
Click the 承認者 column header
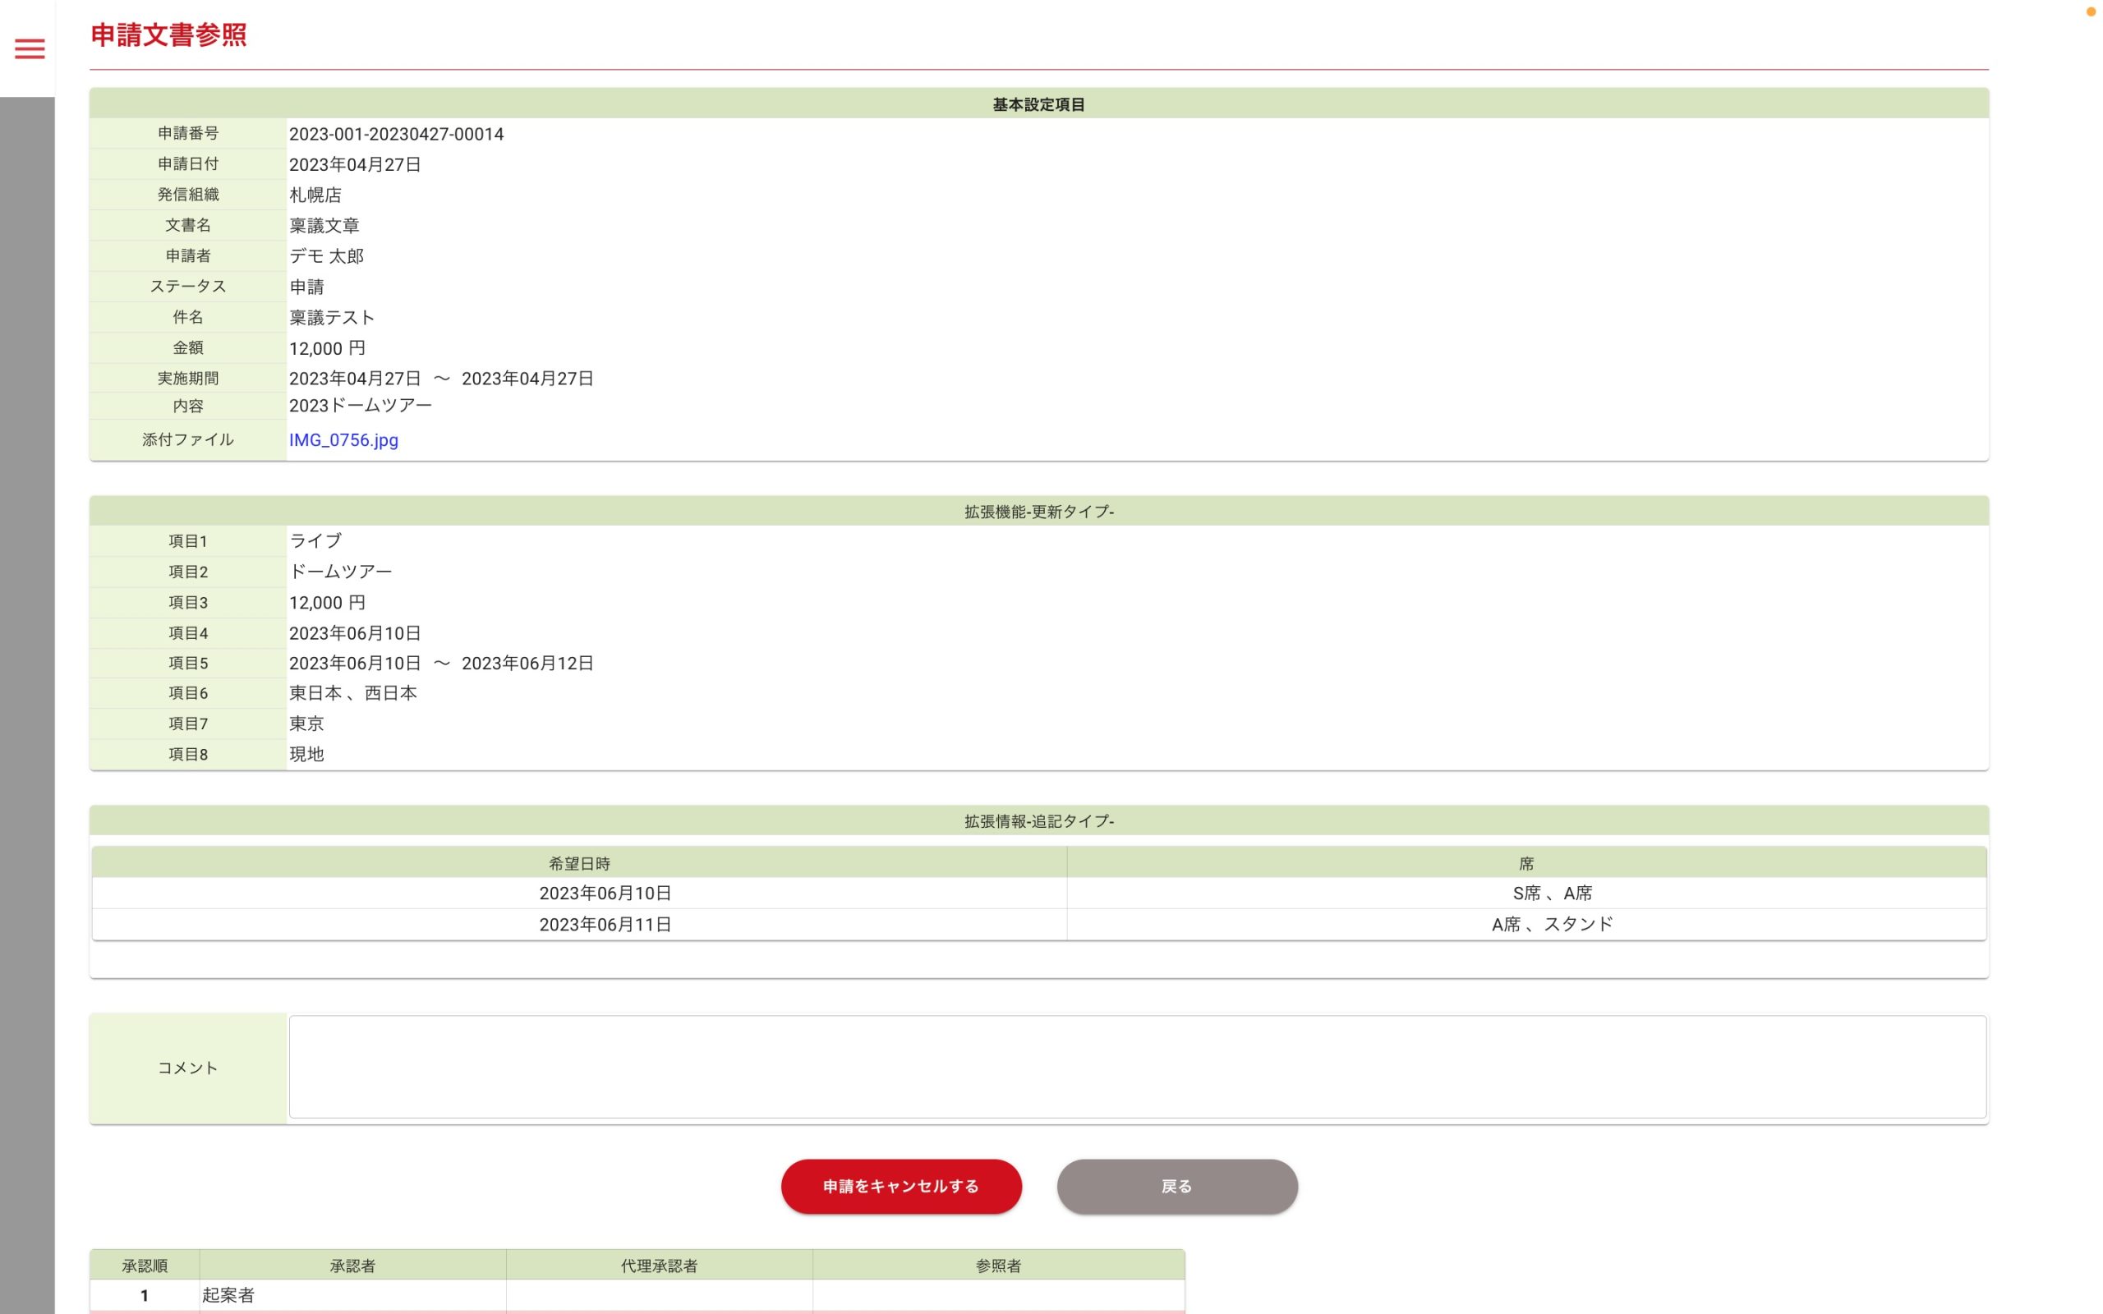pos(352,1266)
